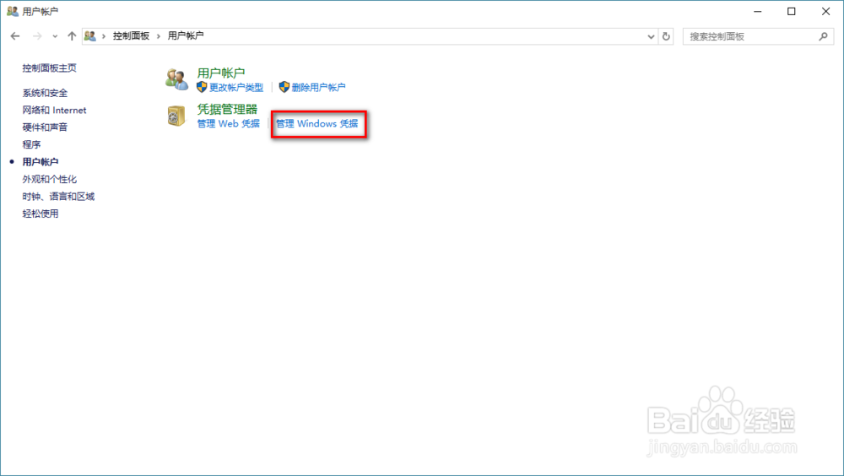The width and height of the screenshot is (844, 476).
Task: Click the title bar window icon
Action: coord(13,11)
